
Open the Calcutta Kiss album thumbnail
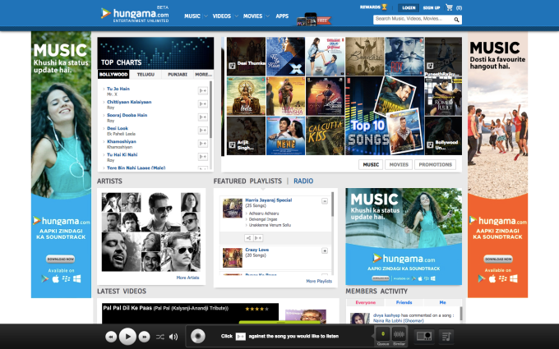coord(326,135)
